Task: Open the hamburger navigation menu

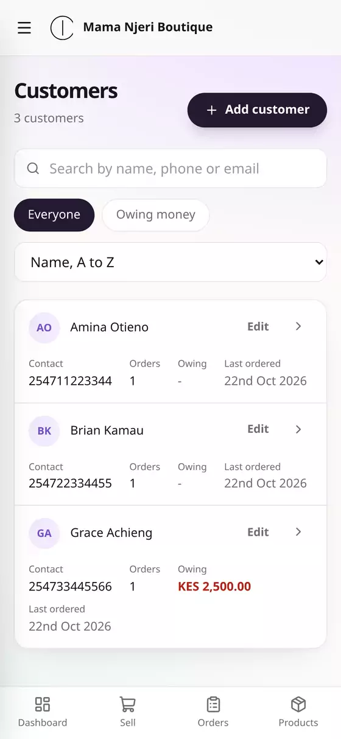Action: pos(24,28)
